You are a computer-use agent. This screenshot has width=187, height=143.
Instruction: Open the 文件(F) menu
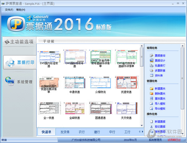coord(9,10)
